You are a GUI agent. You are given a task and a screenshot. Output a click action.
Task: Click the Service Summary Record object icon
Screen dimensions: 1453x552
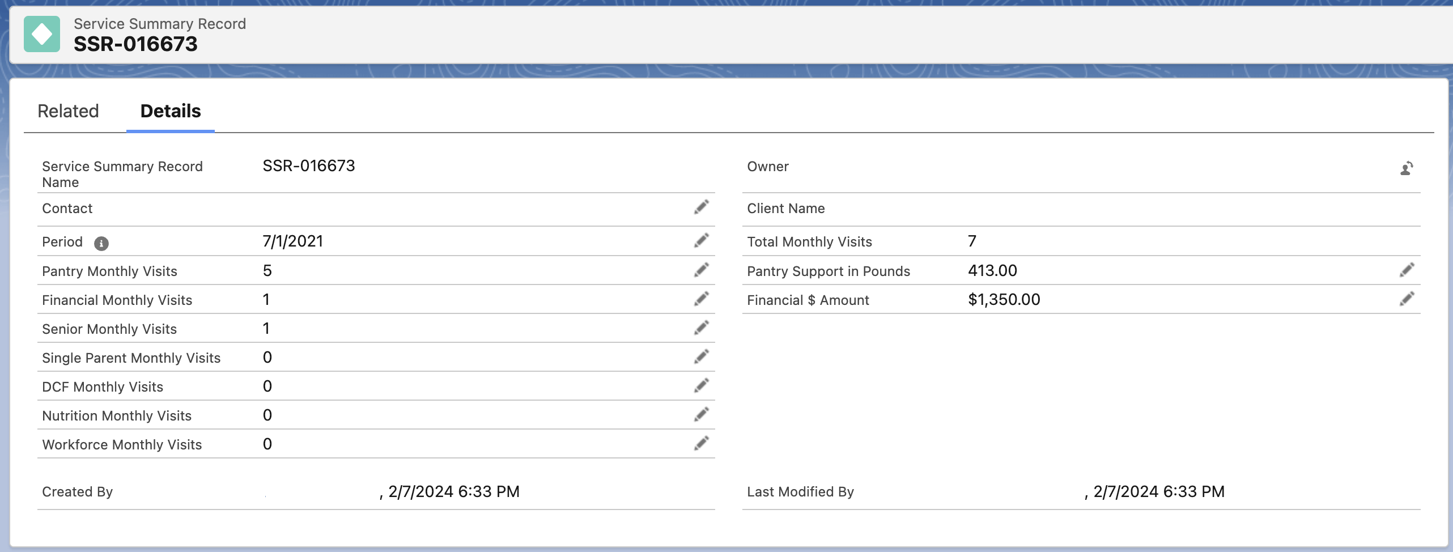tap(42, 33)
